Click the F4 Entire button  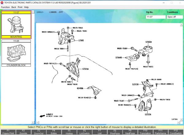coord(54,132)
